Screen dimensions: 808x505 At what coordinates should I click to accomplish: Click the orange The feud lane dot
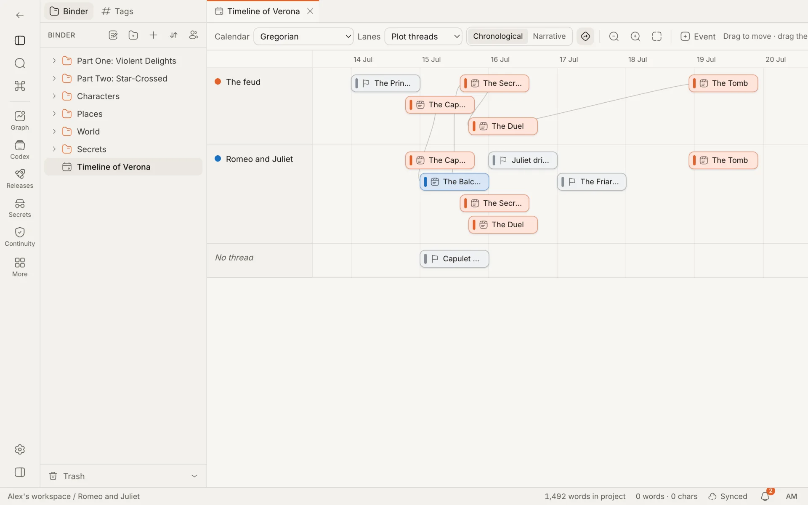pos(218,82)
